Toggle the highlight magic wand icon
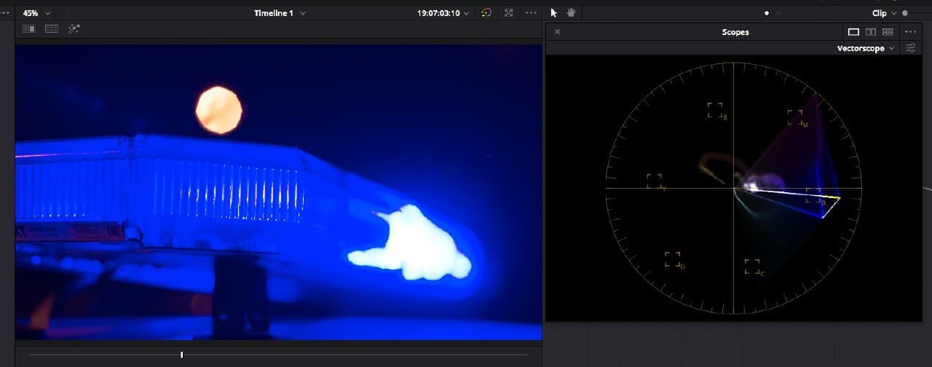 [74, 28]
